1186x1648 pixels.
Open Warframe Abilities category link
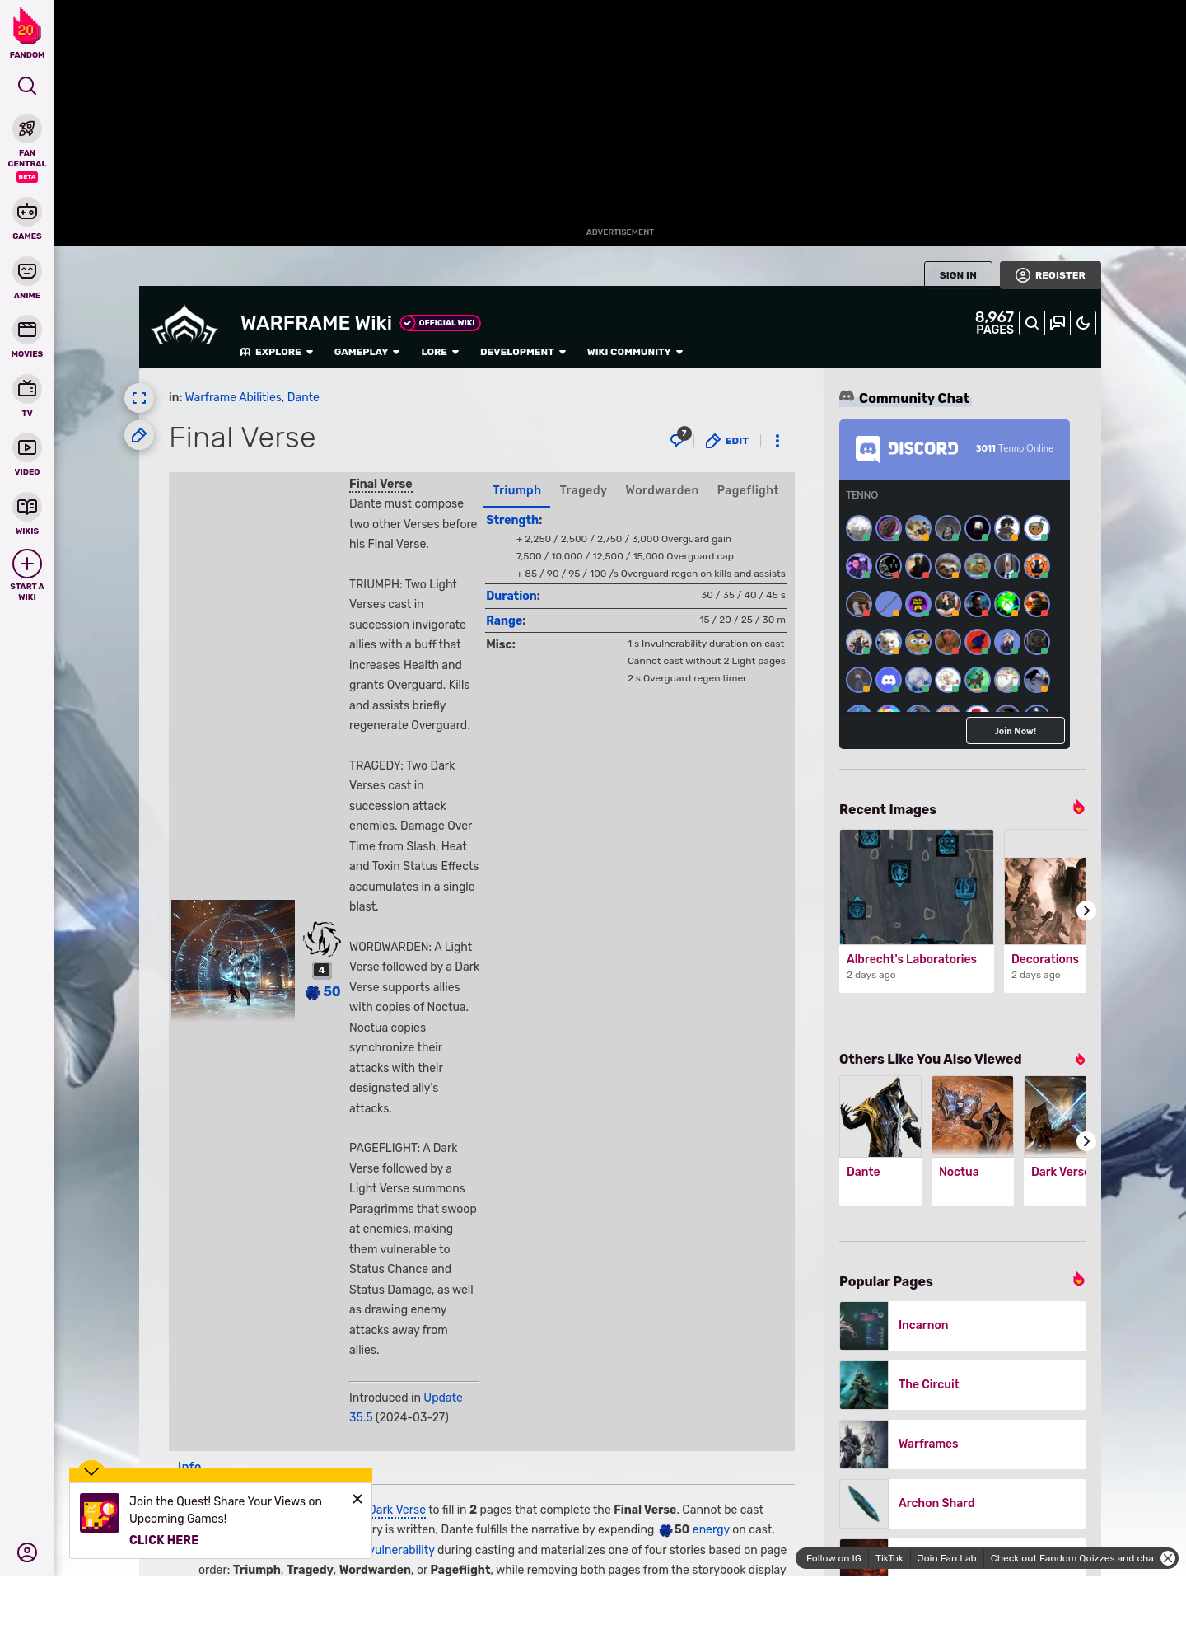pyautogui.click(x=233, y=397)
